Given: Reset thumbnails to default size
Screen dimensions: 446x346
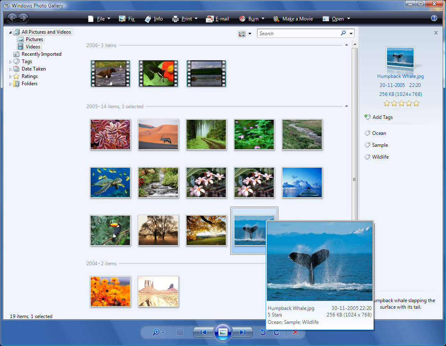Looking at the screenshot, I should pyautogui.click(x=180, y=332).
